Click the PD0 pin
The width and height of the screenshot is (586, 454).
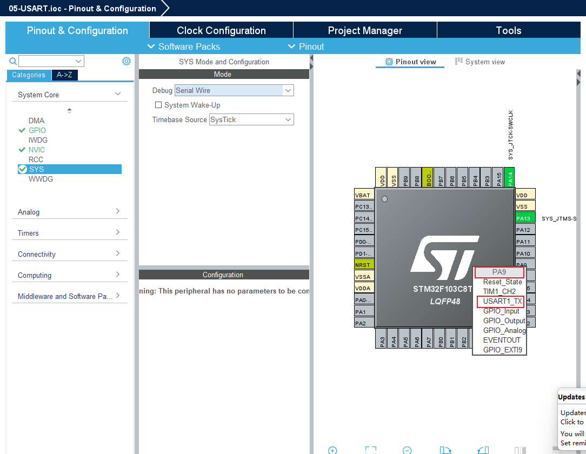[364, 242]
